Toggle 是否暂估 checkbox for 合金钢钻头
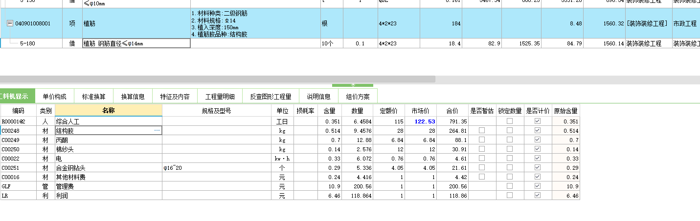The image size is (700, 221). 482,168
